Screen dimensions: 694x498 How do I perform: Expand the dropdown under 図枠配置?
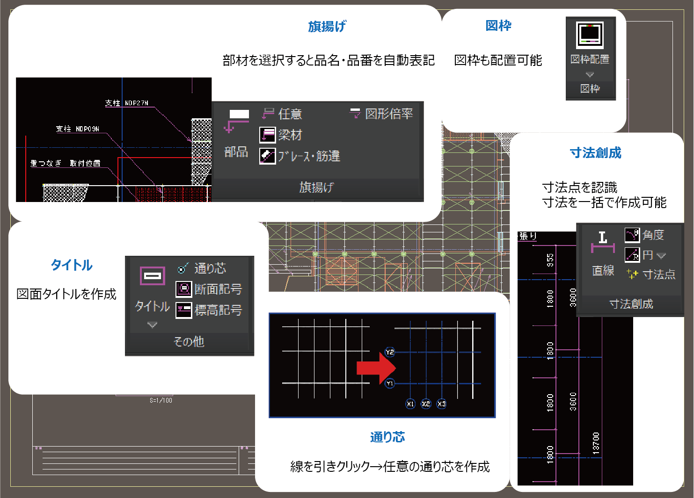click(x=590, y=75)
